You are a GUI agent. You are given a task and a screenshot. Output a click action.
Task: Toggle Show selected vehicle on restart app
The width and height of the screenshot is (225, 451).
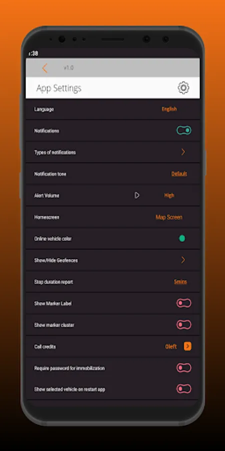pos(183,389)
